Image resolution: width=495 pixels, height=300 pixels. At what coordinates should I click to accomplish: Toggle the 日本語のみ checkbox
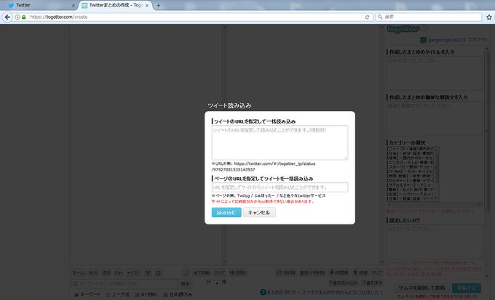(x=165, y=295)
